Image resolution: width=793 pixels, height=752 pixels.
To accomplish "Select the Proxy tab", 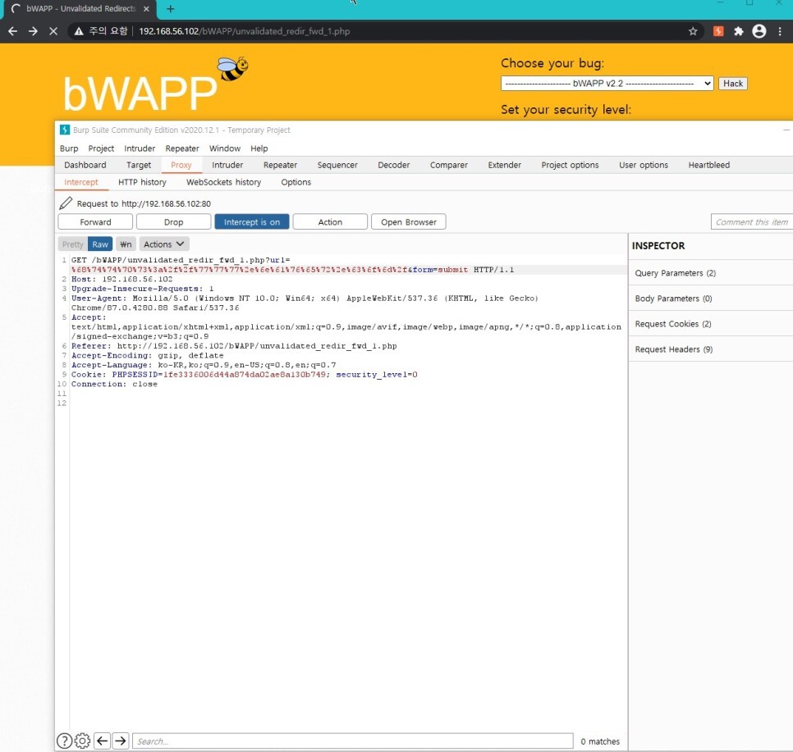I will click(181, 165).
